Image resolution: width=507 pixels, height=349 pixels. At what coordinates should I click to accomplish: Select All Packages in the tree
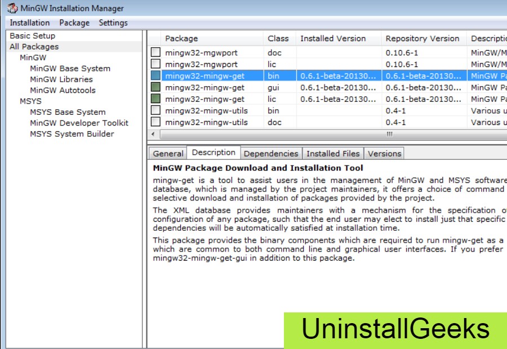point(34,47)
